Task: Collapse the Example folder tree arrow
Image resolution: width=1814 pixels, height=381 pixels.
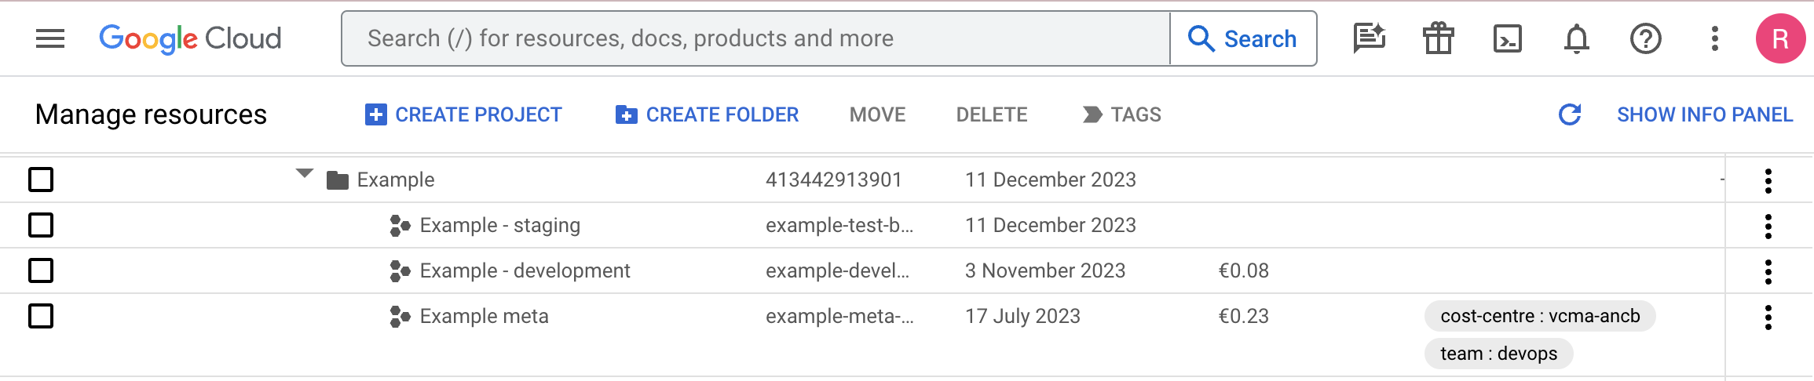Action: coord(305,174)
